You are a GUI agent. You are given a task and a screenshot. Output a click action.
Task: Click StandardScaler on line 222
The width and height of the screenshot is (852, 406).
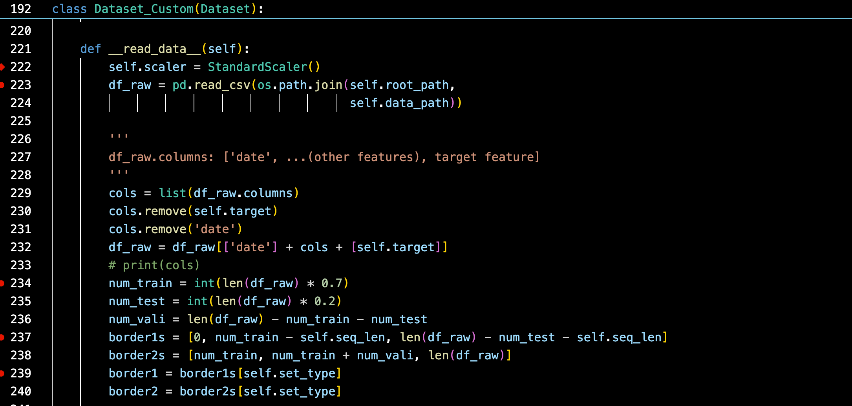click(257, 67)
